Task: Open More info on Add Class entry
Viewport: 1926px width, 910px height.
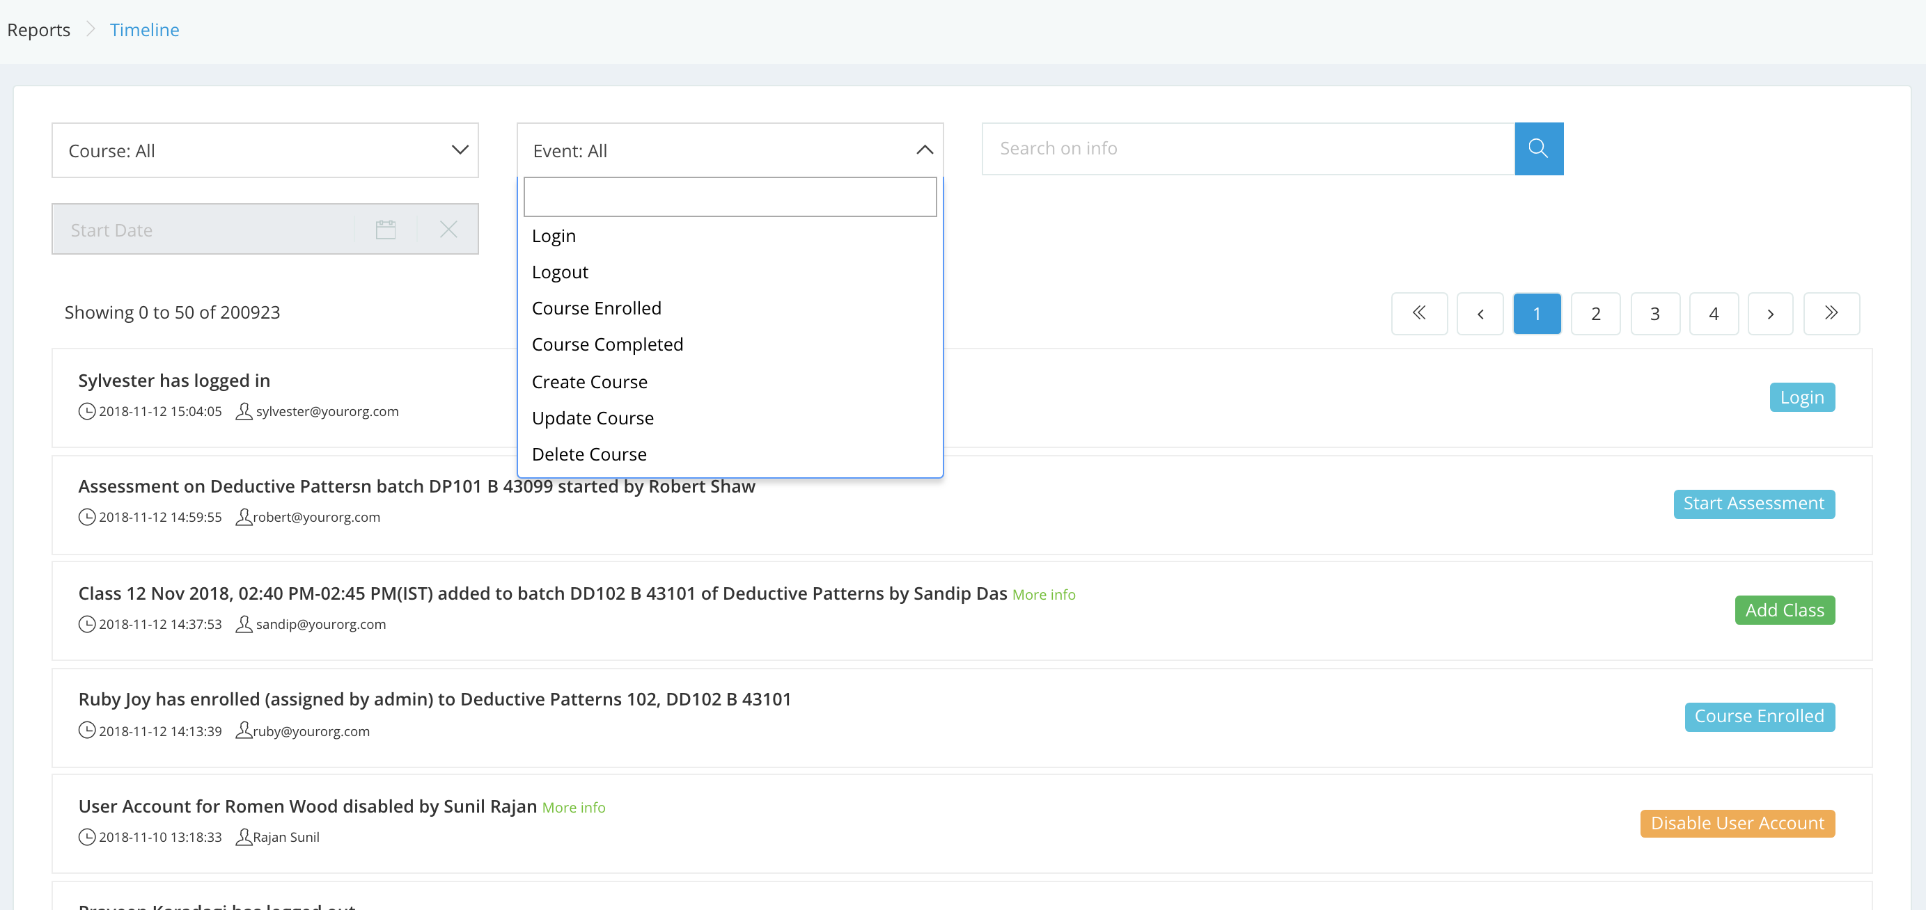Action: pyautogui.click(x=1044, y=595)
